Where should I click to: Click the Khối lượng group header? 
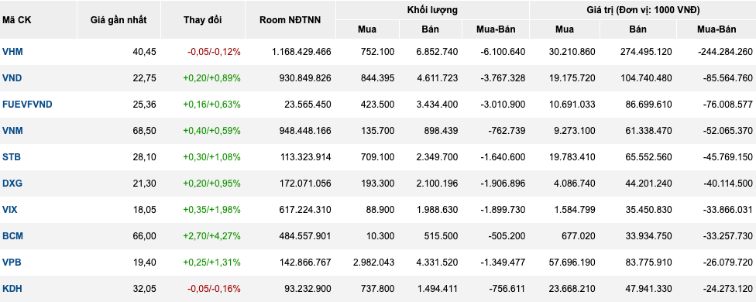pyautogui.click(x=432, y=10)
